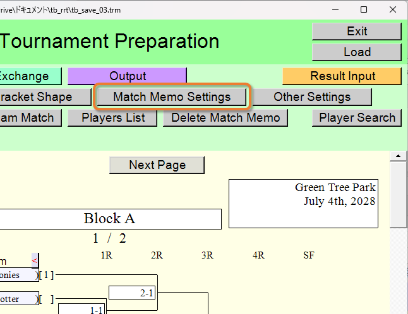Image resolution: width=408 pixels, height=314 pixels.
Task: Click the vertical scrollbar thumb
Action: (398, 194)
